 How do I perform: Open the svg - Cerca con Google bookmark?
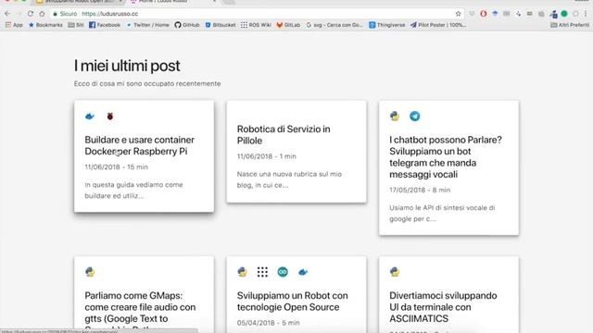pos(334,25)
